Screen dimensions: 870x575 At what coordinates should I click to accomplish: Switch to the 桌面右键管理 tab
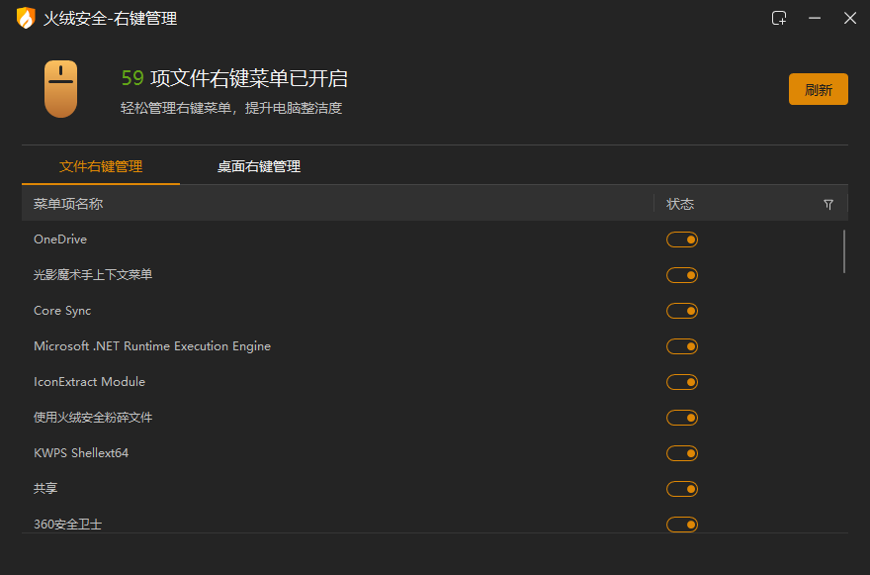coord(258,166)
